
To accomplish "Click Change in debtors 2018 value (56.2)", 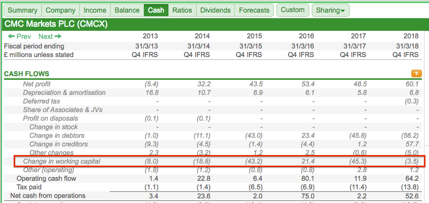I will click(x=410, y=136).
